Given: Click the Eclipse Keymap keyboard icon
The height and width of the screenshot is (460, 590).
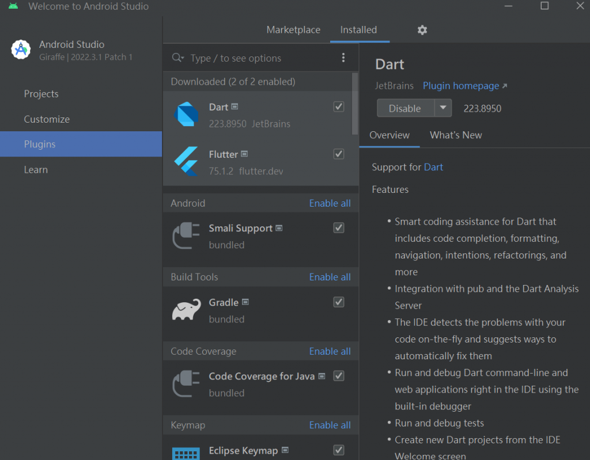Looking at the screenshot, I should [x=186, y=453].
